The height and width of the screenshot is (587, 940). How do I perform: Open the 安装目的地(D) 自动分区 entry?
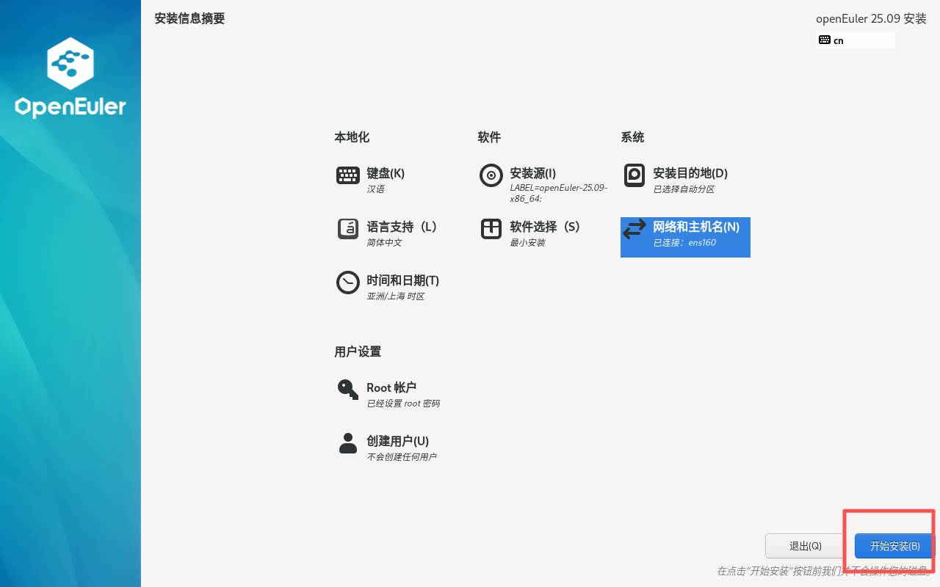click(x=690, y=181)
